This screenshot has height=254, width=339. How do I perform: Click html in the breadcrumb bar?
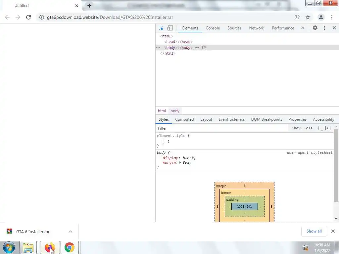(162, 111)
